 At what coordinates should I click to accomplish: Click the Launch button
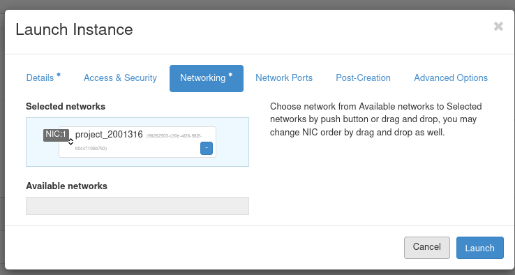pyautogui.click(x=480, y=248)
